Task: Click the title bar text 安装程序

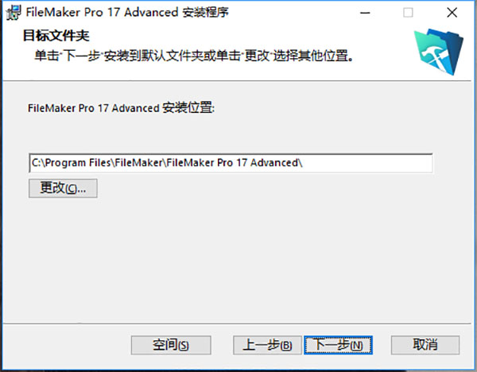Action: coord(205,13)
